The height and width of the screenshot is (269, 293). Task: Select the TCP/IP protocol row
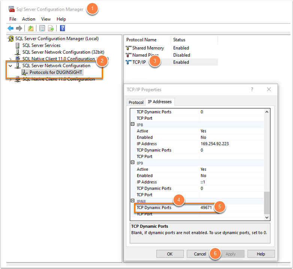pyautogui.click(x=171, y=62)
